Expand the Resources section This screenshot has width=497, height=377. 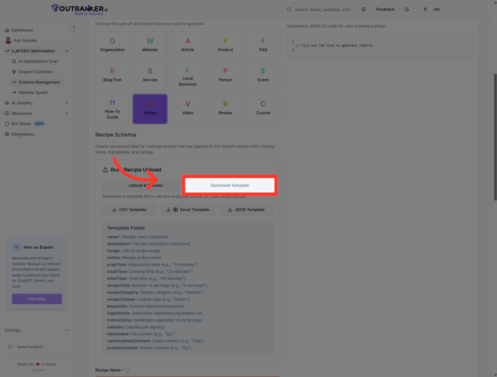point(37,113)
